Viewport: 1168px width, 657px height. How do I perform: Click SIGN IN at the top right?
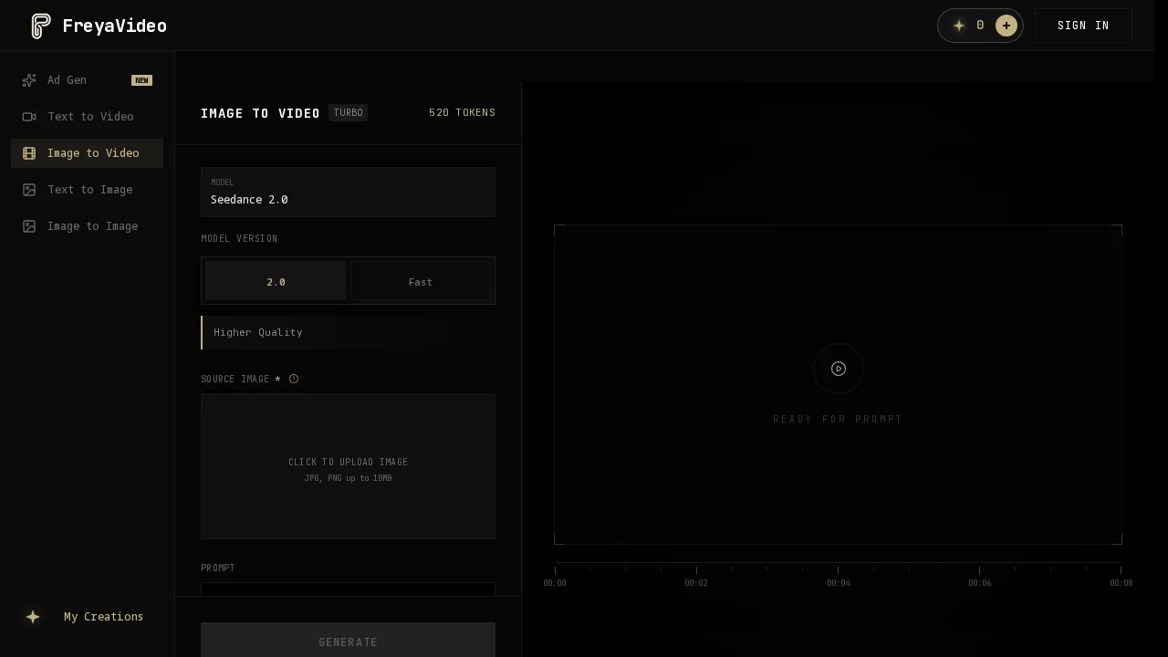1083,26
